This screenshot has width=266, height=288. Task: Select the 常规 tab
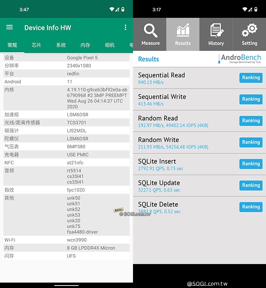[x=12, y=45]
